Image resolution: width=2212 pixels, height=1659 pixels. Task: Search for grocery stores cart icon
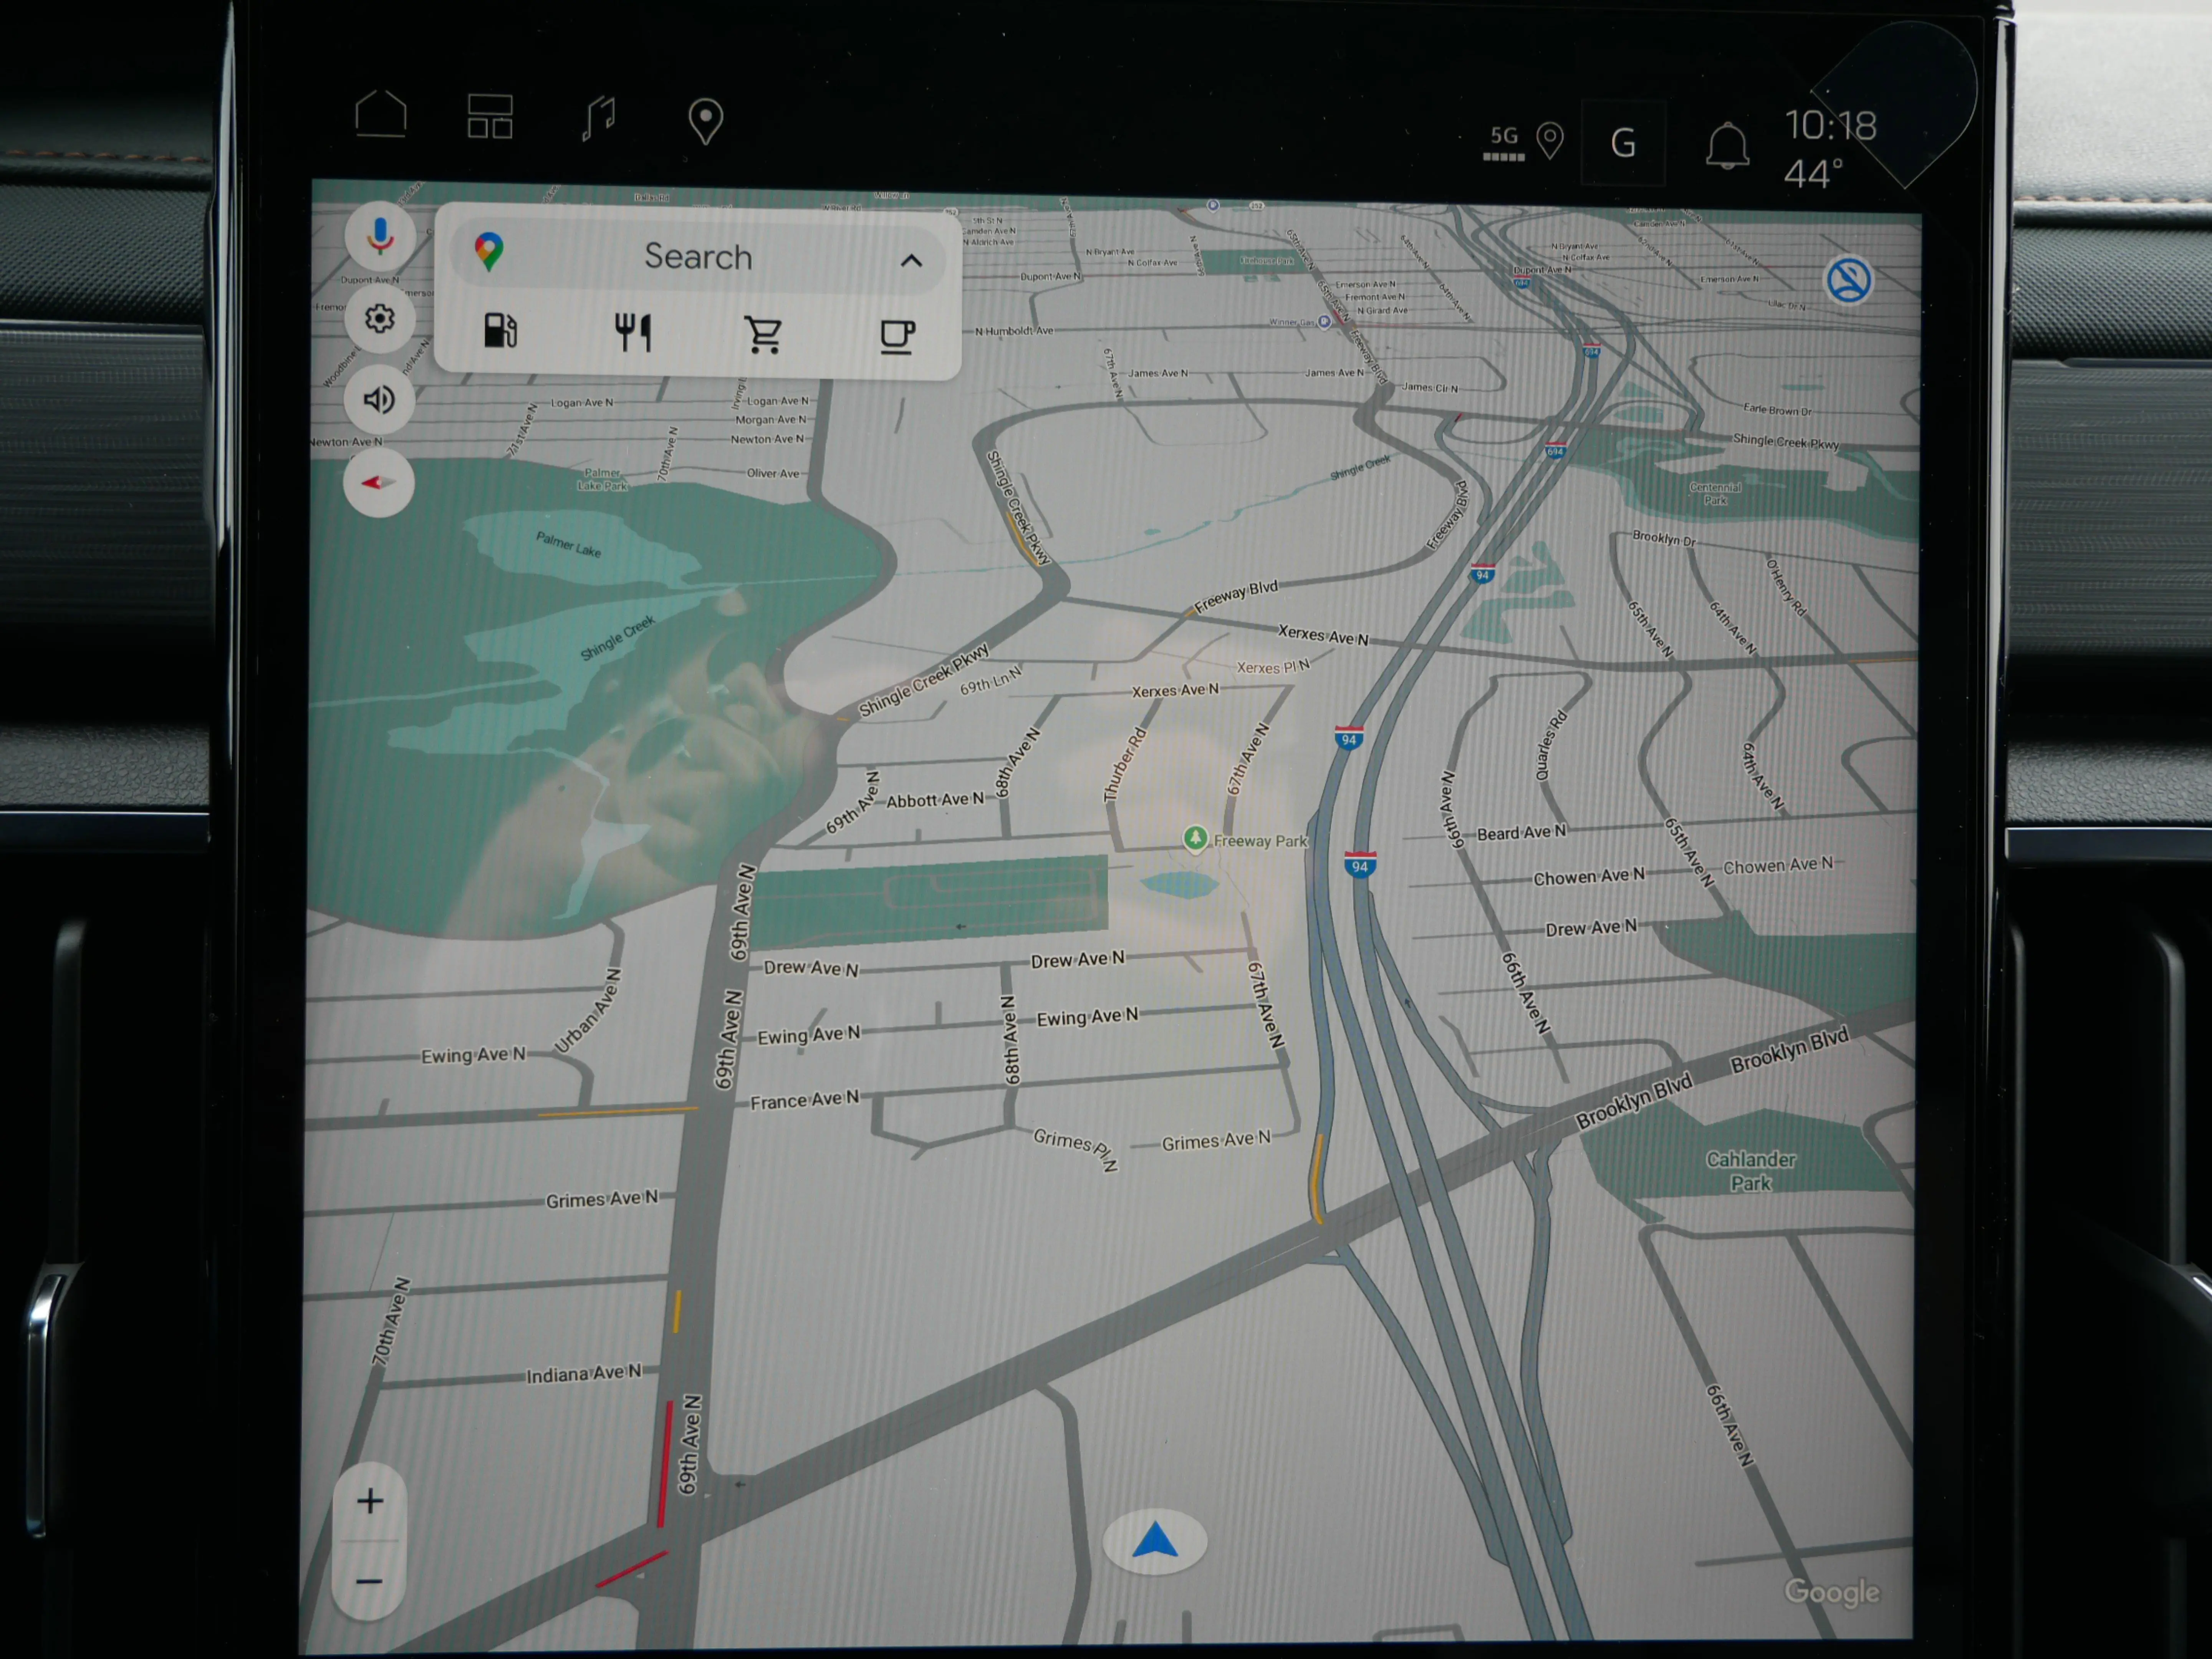click(764, 335)
